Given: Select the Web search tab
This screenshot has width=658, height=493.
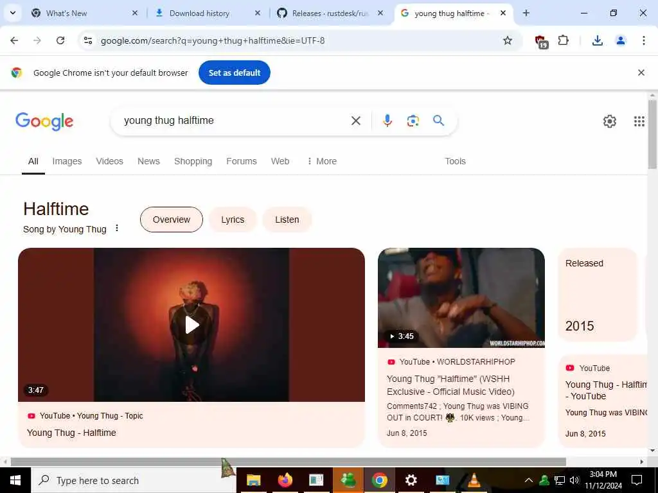Looking at the screenshot, I should (x=280, y=161).
